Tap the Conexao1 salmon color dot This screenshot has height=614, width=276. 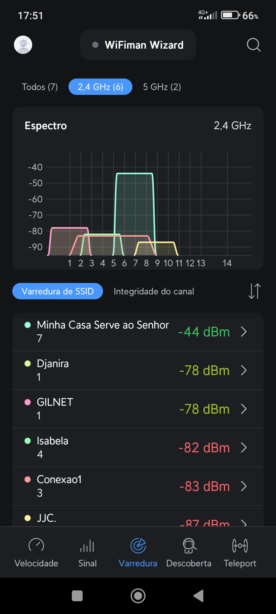click(28, 479)
